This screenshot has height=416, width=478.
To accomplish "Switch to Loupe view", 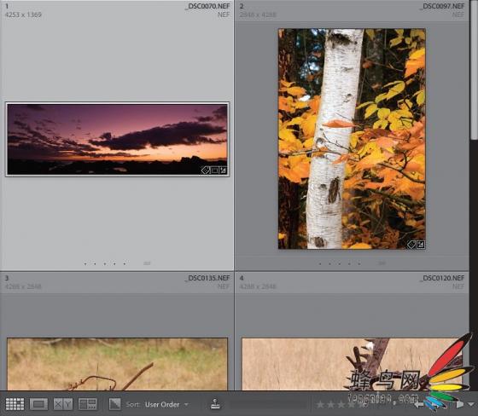I will tap(38, 404).
